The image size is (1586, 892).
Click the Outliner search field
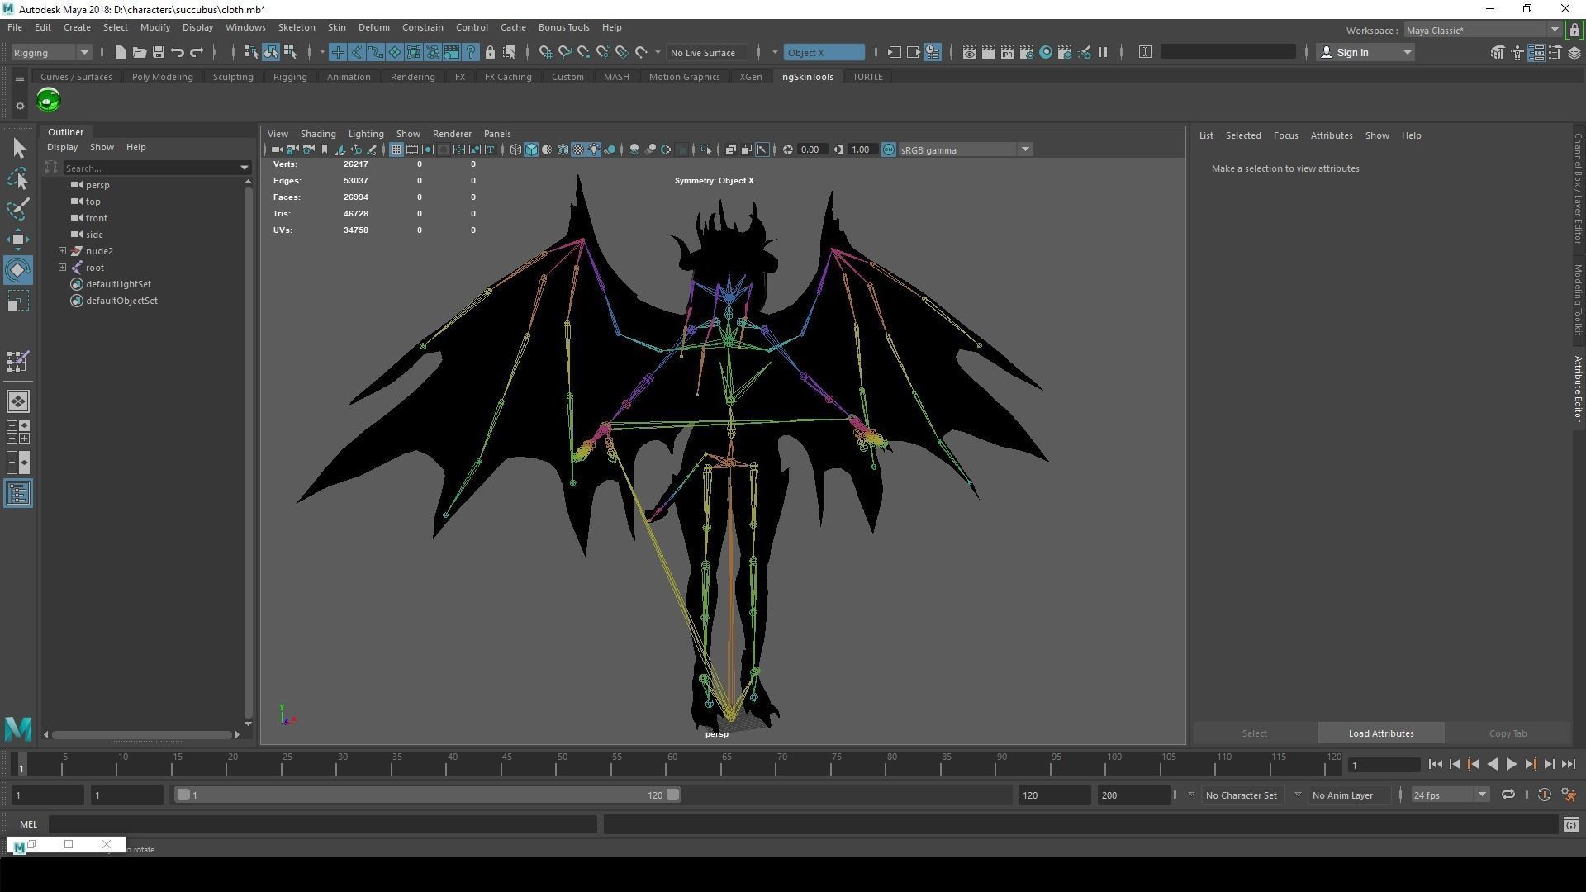pos(150,168)
